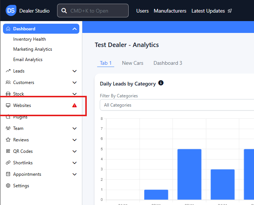The image size is (254, 205).
Task: Click the QR Codes icon in sidebar
Action: [8, 151]
